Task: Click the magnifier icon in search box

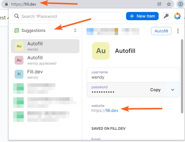Action: (x=17, y=16)
